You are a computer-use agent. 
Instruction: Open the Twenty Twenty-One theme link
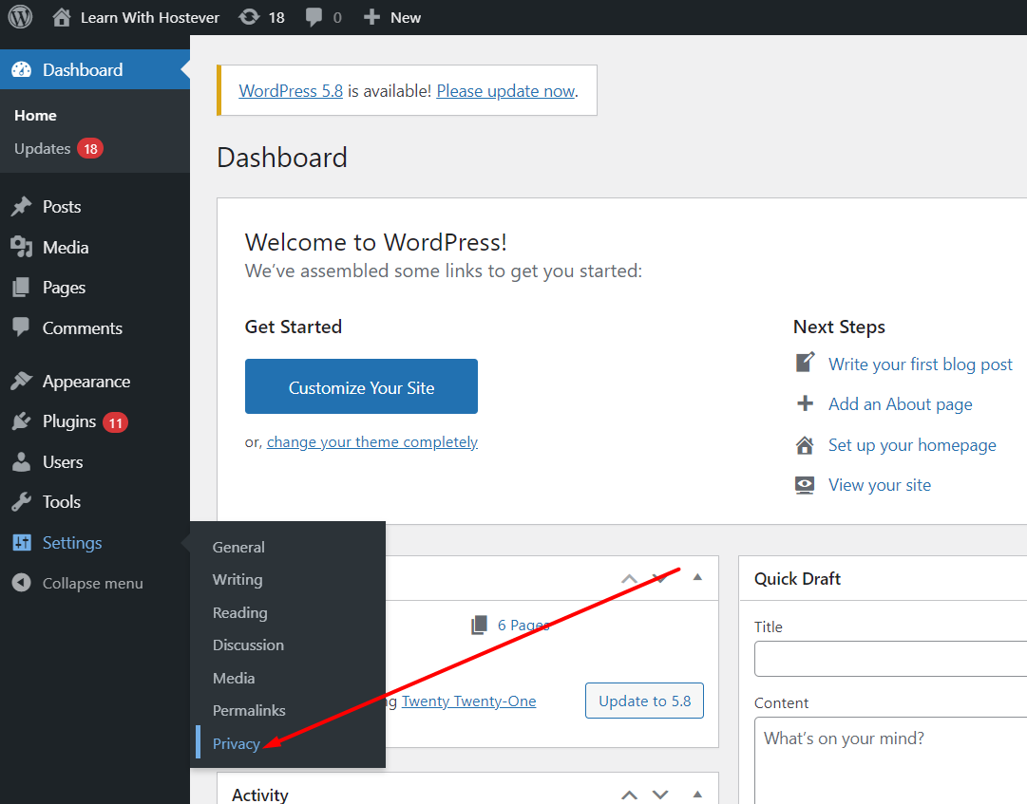tap(469, 701)
